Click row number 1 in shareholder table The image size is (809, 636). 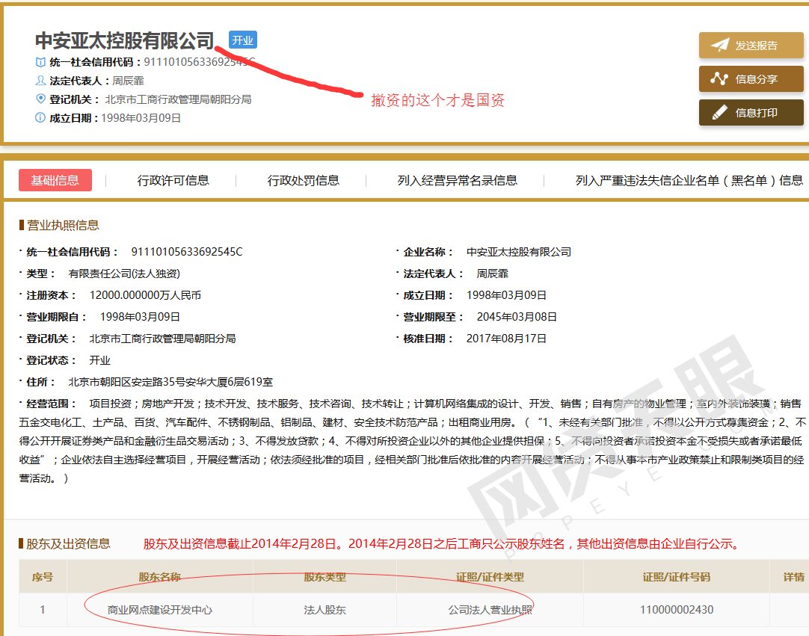[x=43, y=610]
